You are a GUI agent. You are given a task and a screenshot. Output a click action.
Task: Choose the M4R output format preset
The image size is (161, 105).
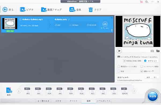coord(60,91)
